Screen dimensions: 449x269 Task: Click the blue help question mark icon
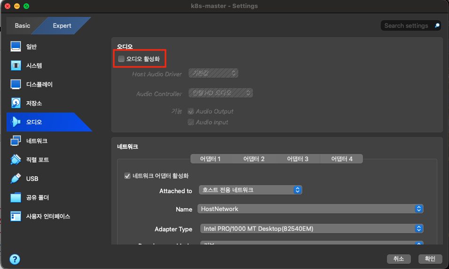[15, 259]
